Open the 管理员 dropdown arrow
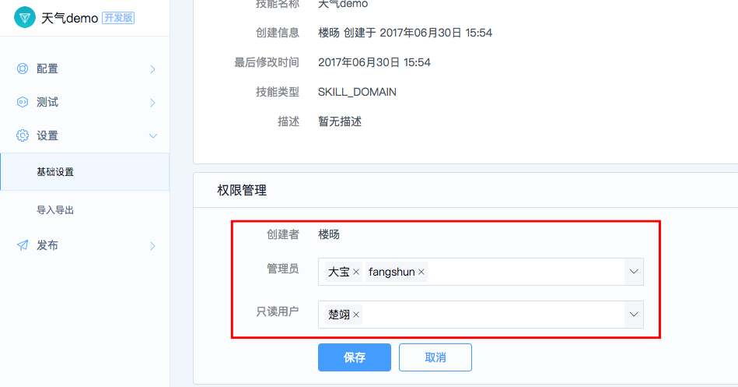The height and width of the screenshot is (387, 738). (634, 272)
